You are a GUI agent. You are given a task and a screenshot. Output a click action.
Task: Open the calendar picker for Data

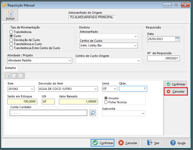pos(177,39)
